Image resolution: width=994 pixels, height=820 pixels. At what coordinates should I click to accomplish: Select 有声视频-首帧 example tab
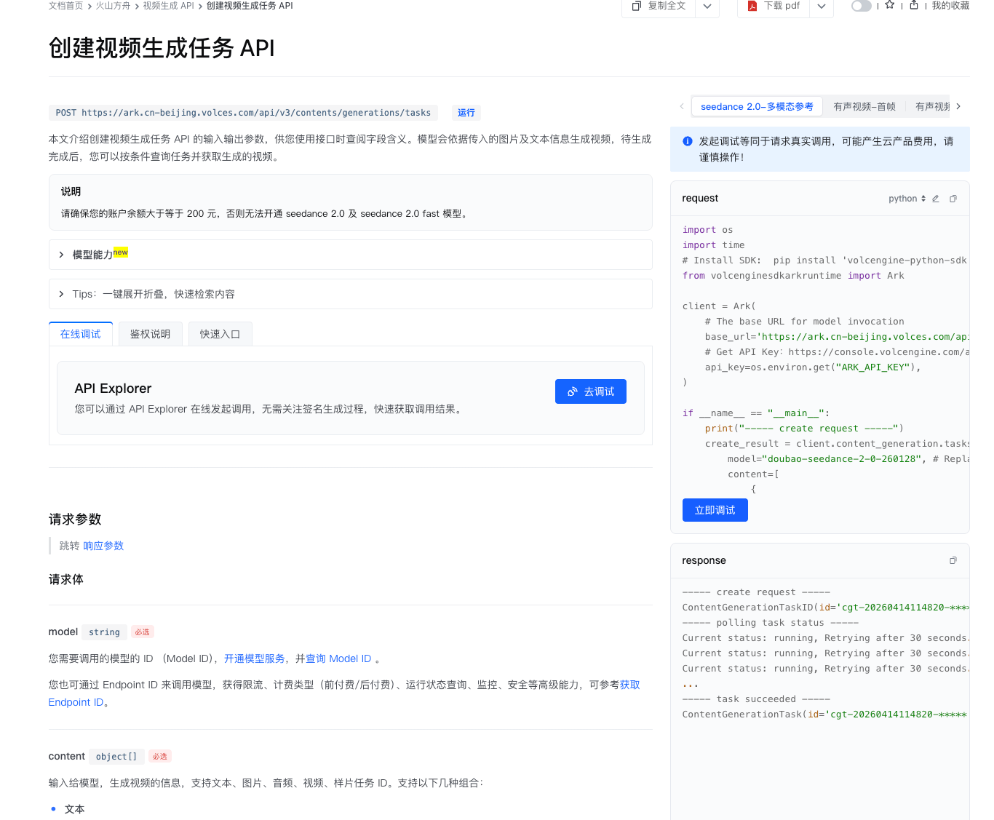point(864,106)
